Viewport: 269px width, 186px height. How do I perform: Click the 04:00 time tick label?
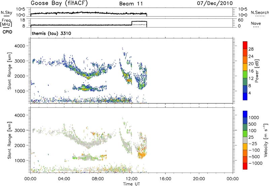64,179
